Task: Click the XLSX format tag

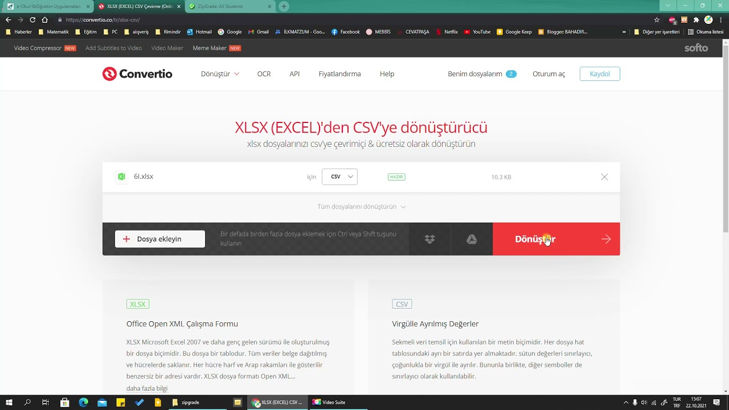Action: tap(138, 304)
